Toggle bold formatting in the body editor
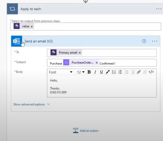This screenshot has width=163, height=141. click(89, 72)
